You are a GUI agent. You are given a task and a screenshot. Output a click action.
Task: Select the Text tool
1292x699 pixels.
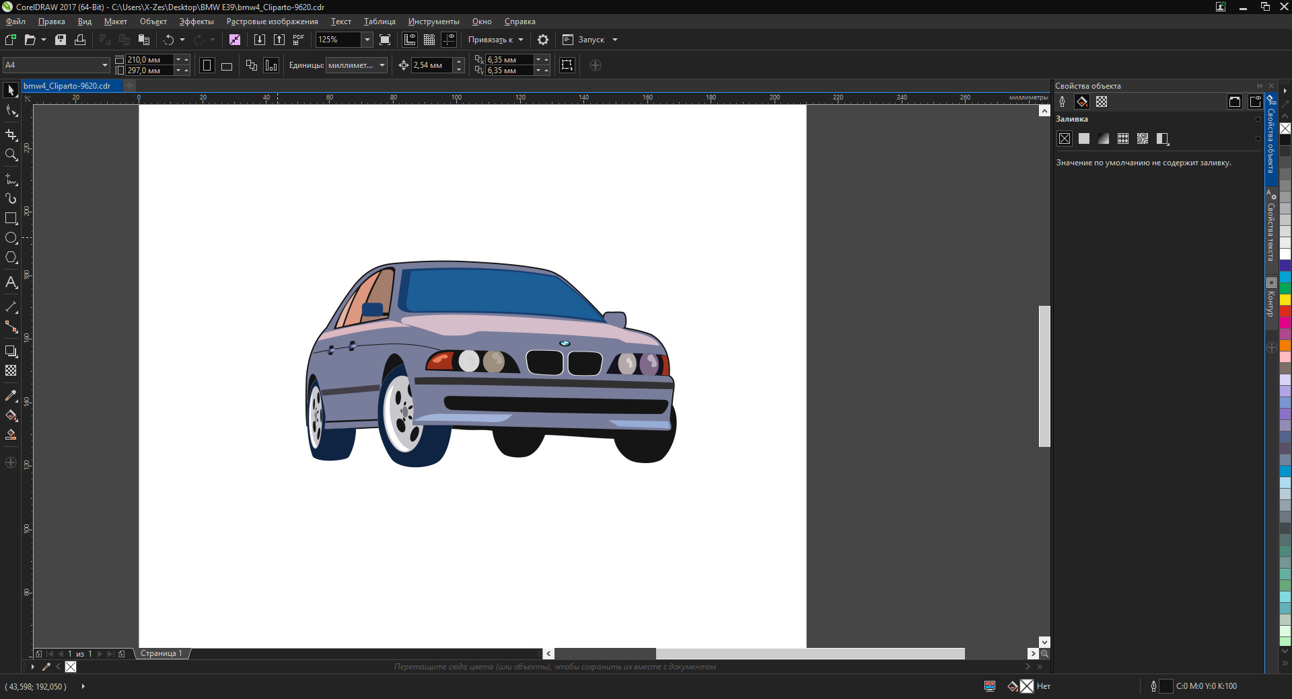[x=11, y=282]
